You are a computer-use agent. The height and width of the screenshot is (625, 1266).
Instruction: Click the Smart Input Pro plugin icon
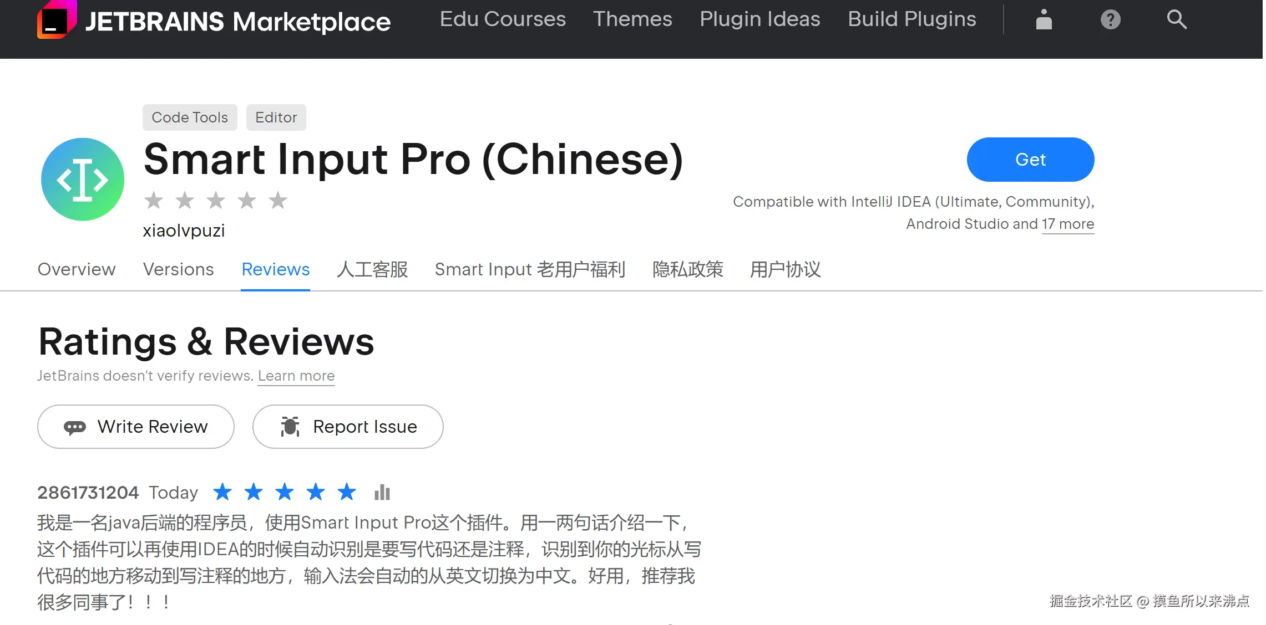tap(83, 180)
